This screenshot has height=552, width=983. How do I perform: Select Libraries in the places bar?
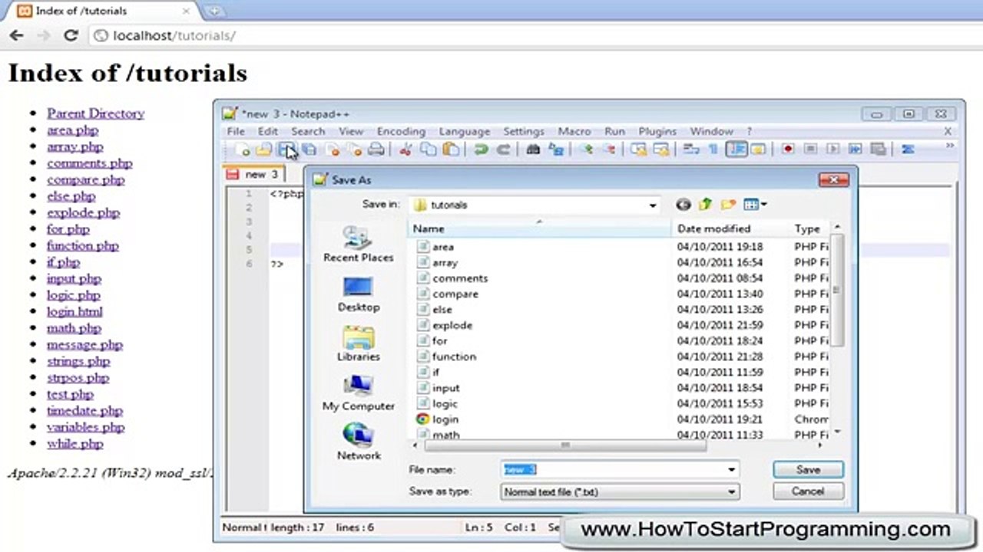coord(359,344)
